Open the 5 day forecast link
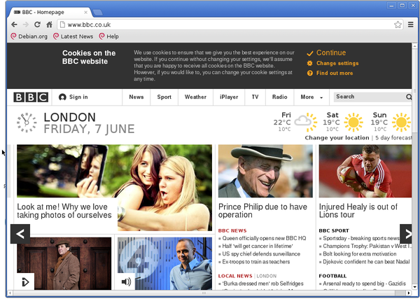Viewport: 420px width, 299px height. [x=393, y=138]
